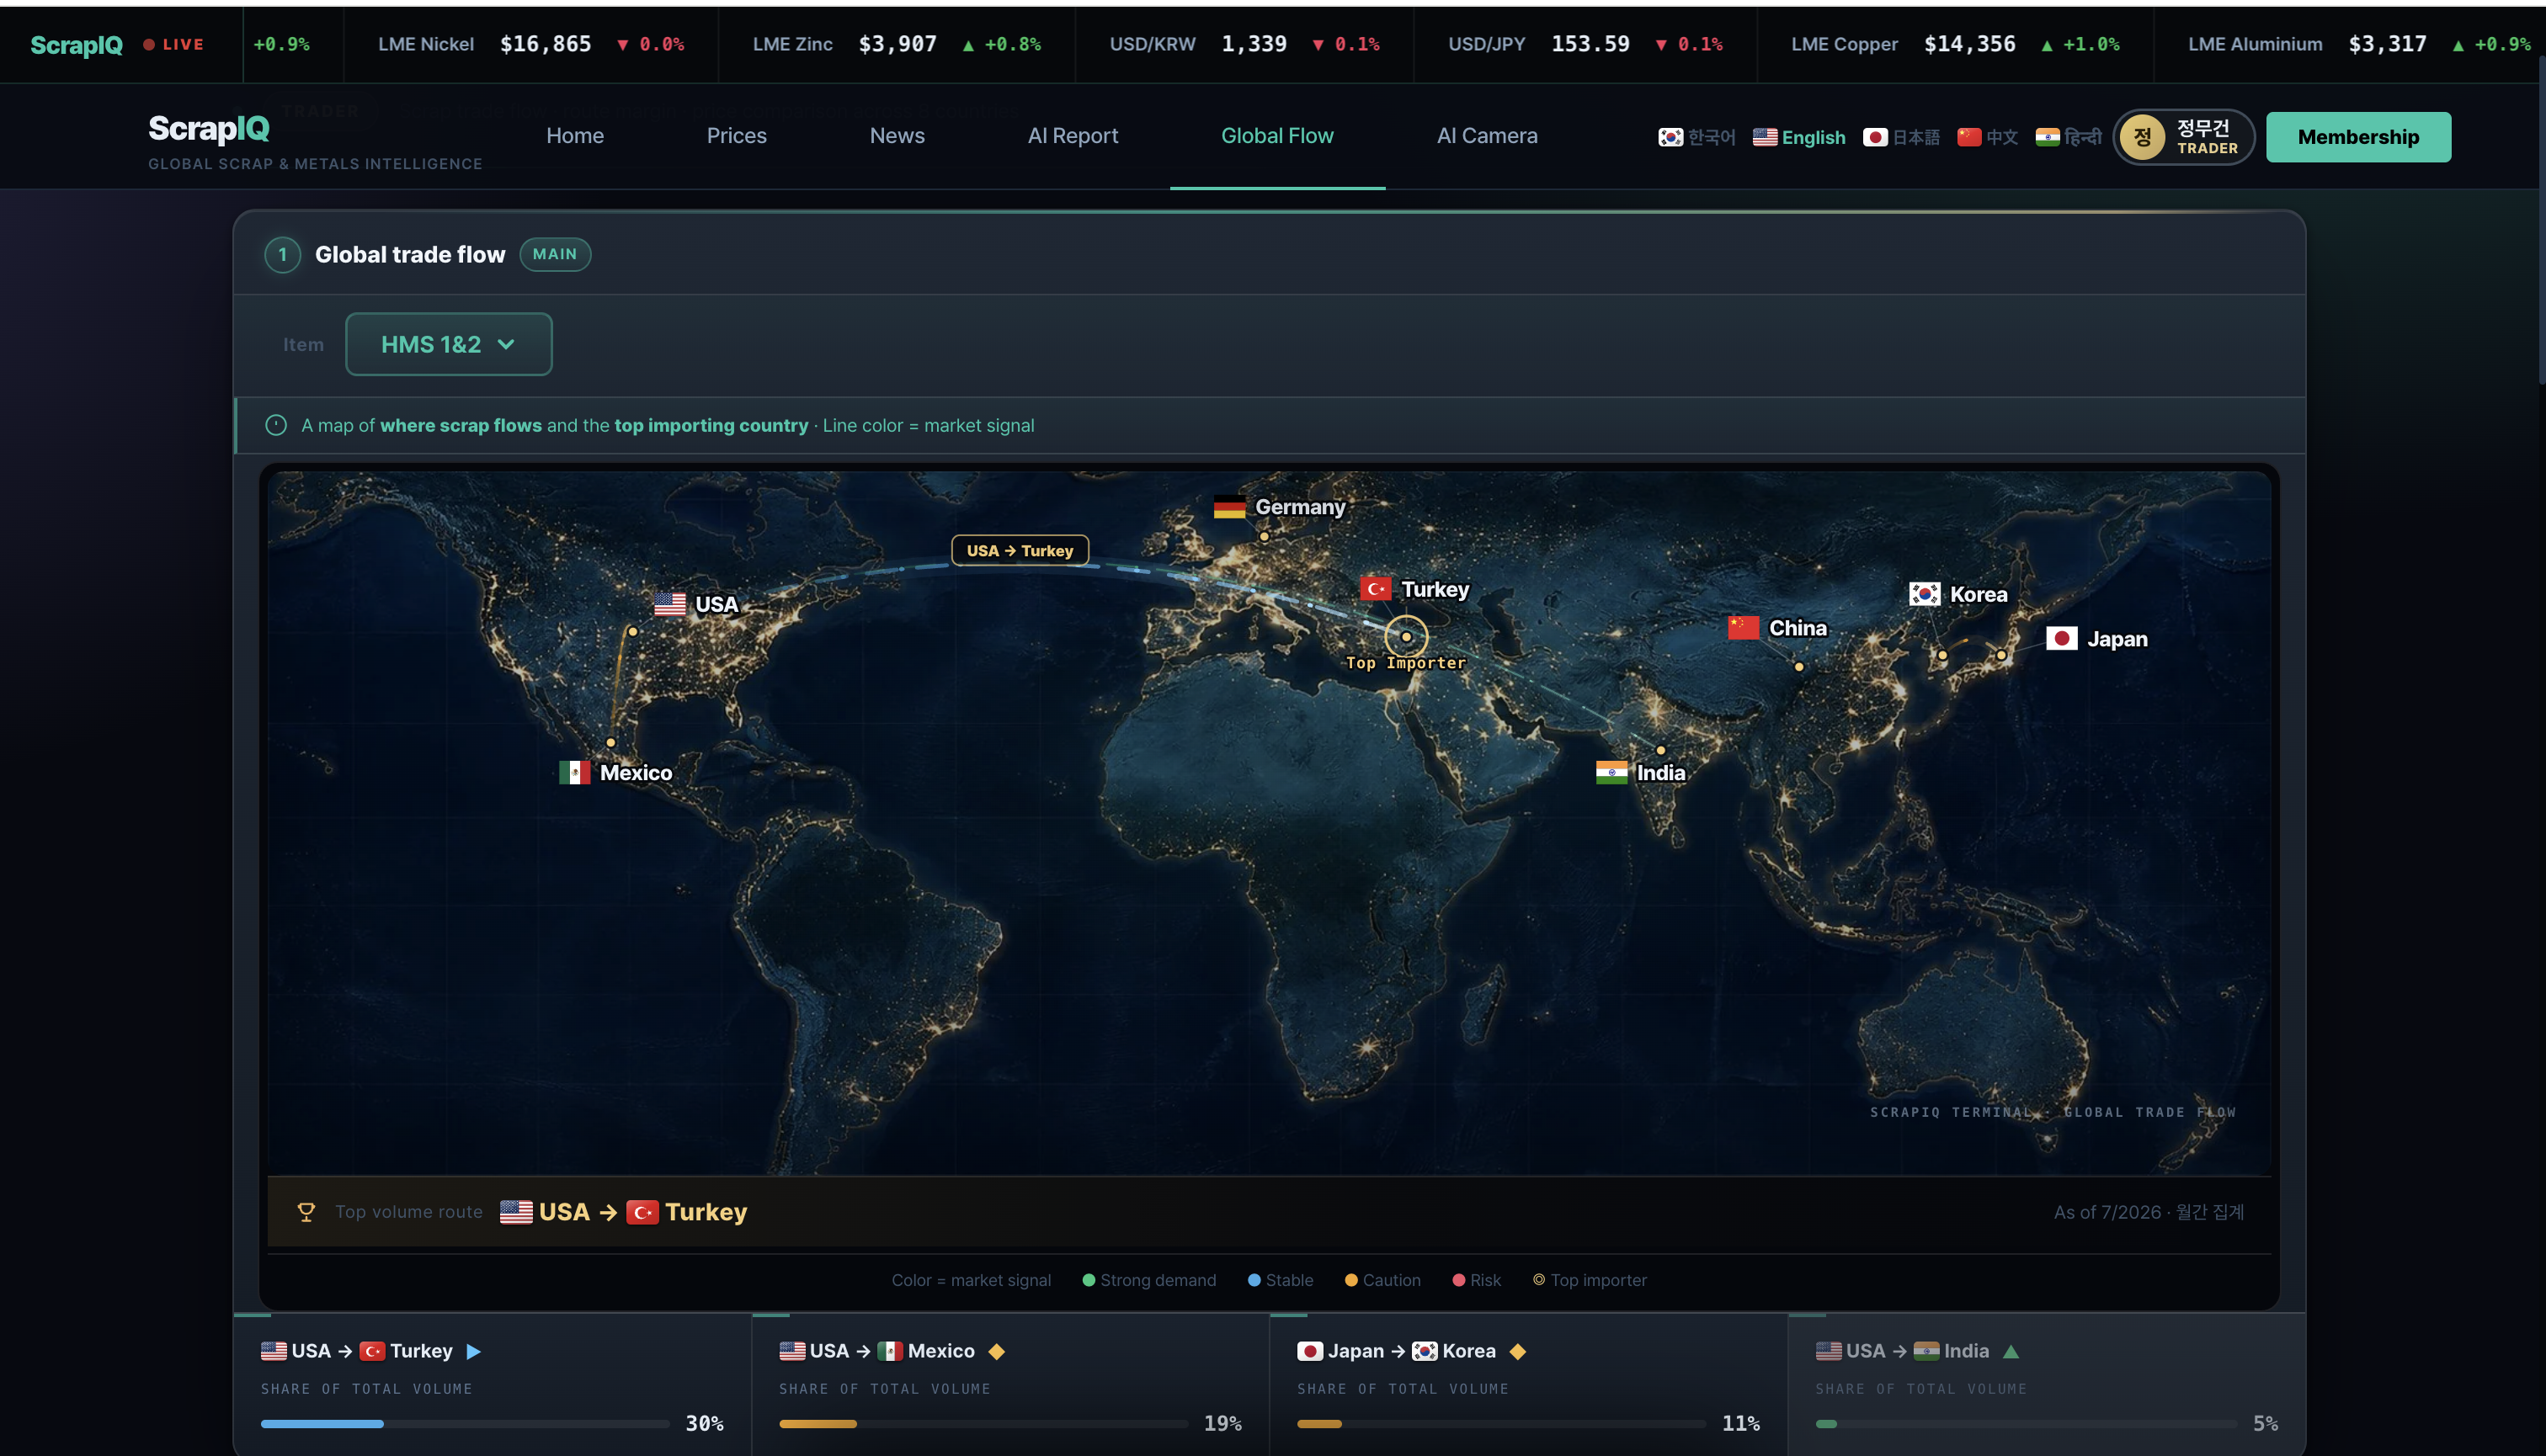Click the ScrapIQ logo in navbar
The image size is (2546, 1456).
pos(209,129)
